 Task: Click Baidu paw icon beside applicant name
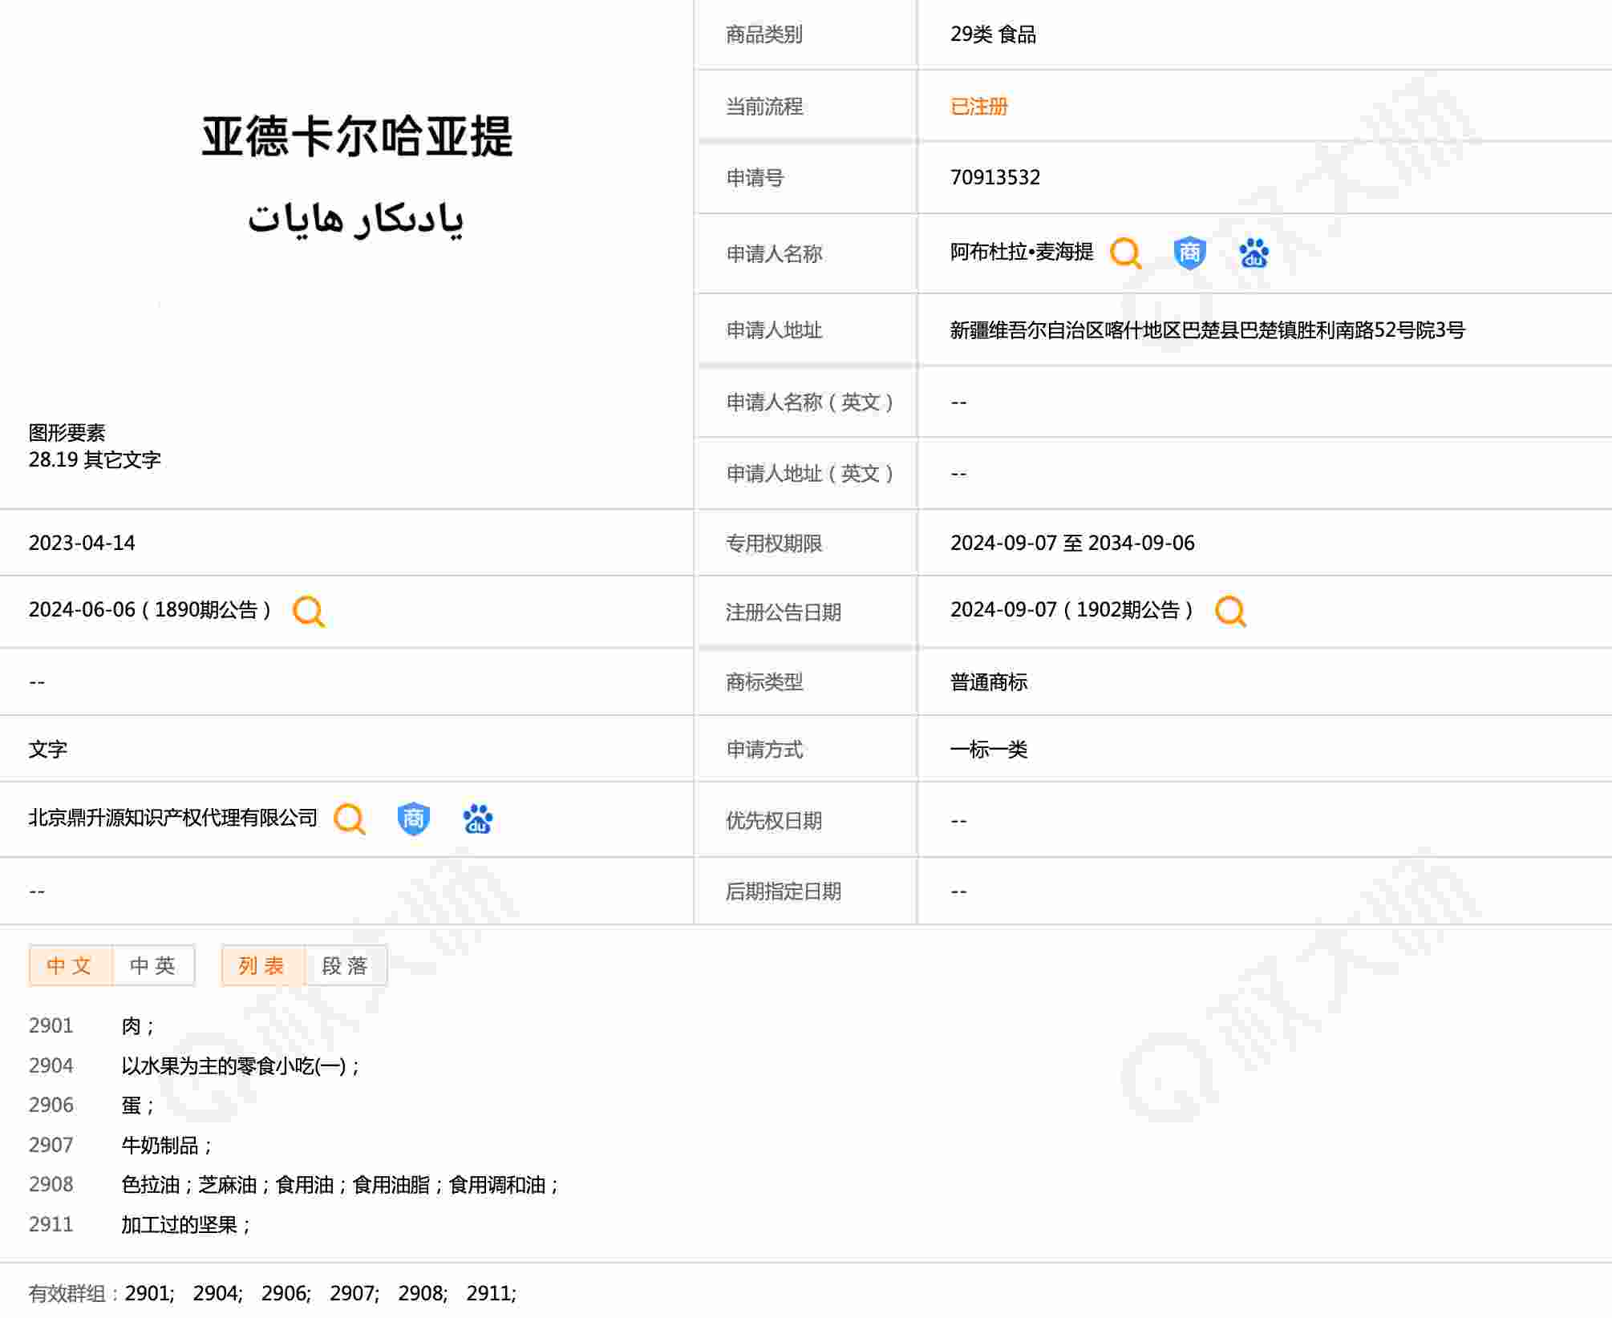(x=1254, y=253)
